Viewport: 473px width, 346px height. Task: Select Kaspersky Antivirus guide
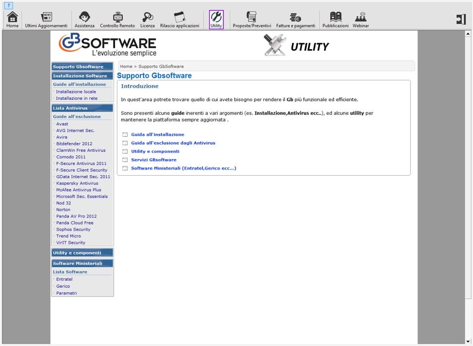click(77, 183)
